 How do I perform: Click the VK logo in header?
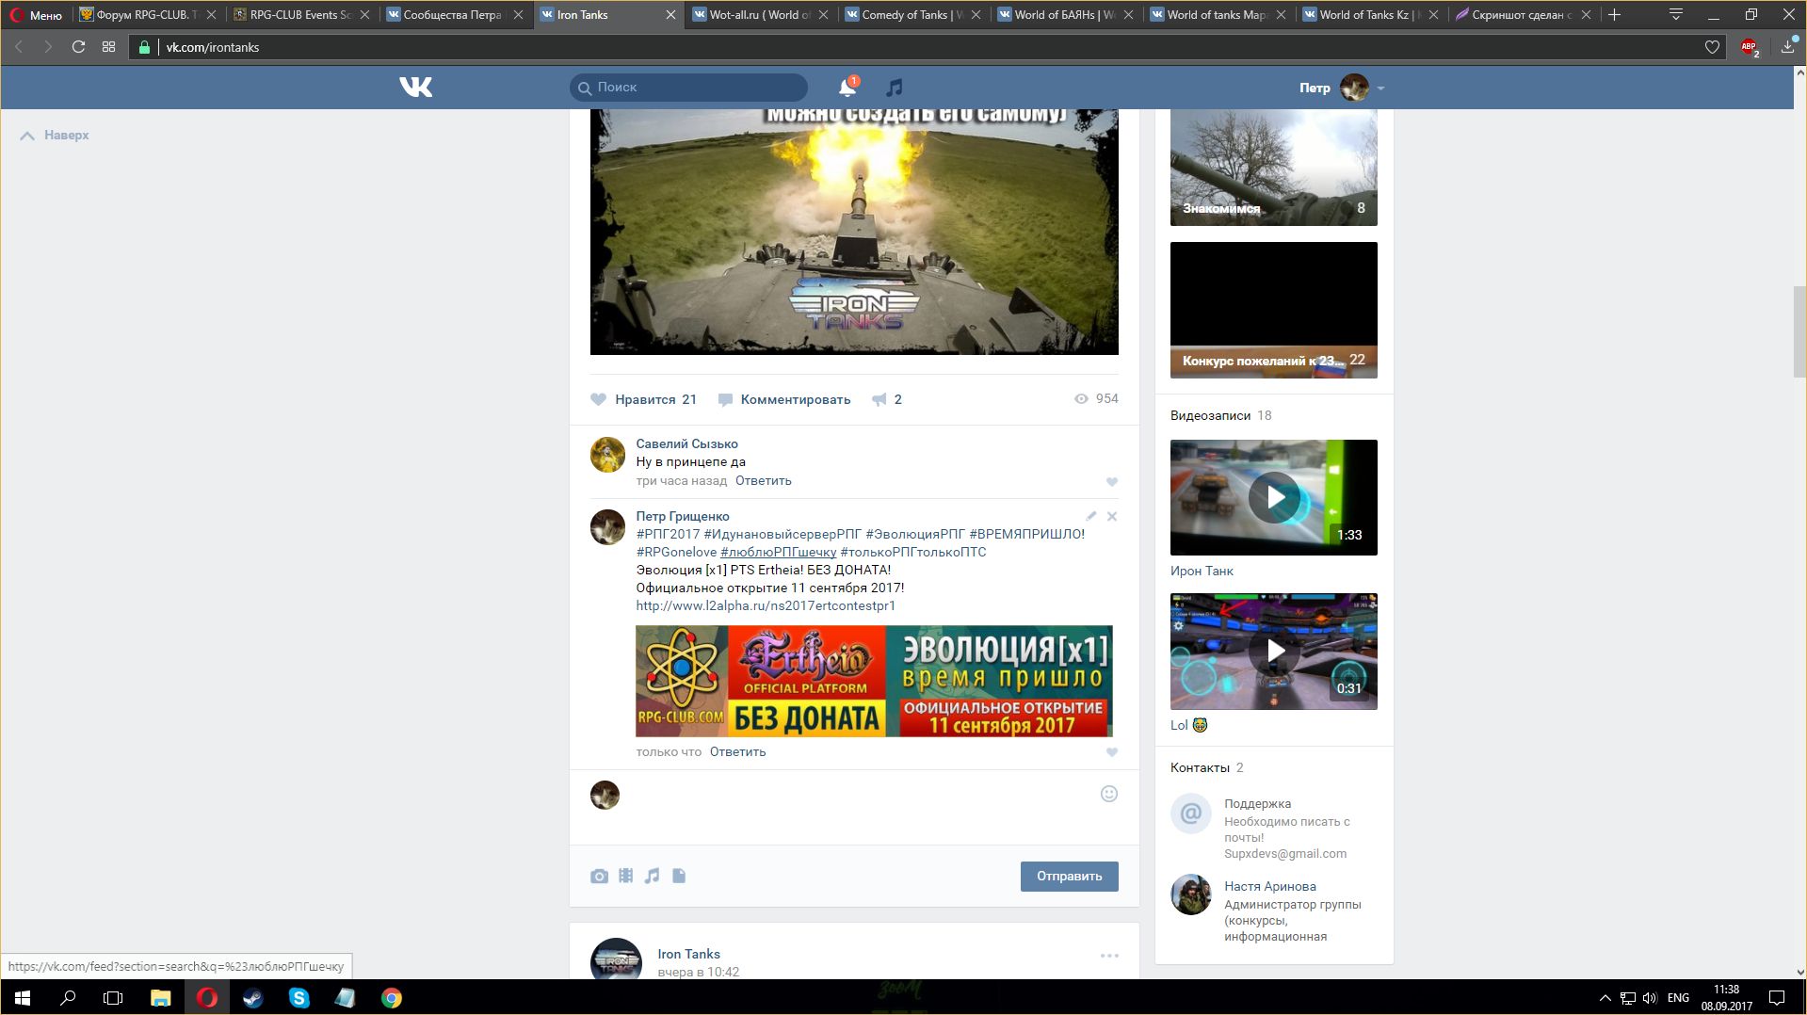tap(415, 87)
